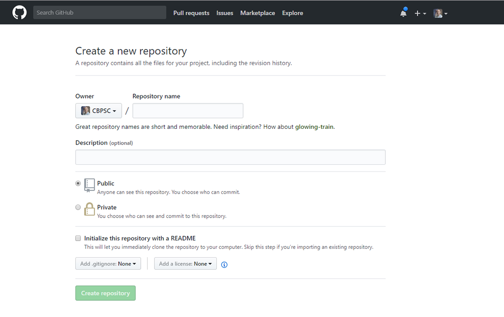Check Initialize this repository with a README

tap(78, 238)
